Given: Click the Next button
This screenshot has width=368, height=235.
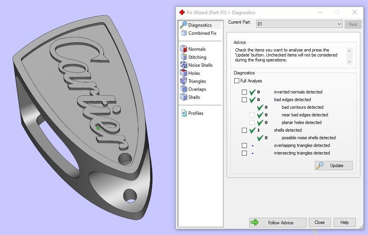Looking at the screenshot, I should pos(353,24).
